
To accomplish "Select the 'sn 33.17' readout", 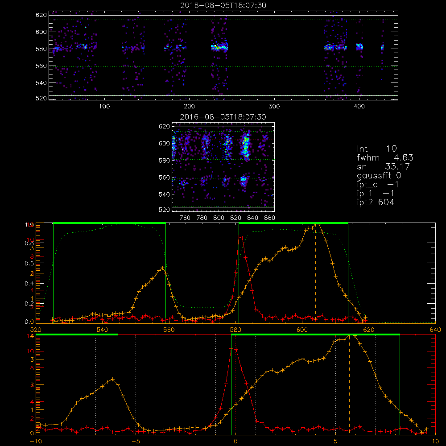I will [x=383, y=166].
